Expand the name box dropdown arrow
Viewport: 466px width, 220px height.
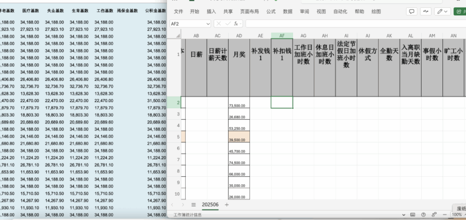coord(208,24)
